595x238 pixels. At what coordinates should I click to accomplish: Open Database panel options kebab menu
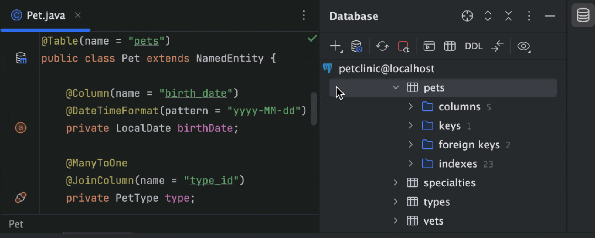[x=529, y=16]
